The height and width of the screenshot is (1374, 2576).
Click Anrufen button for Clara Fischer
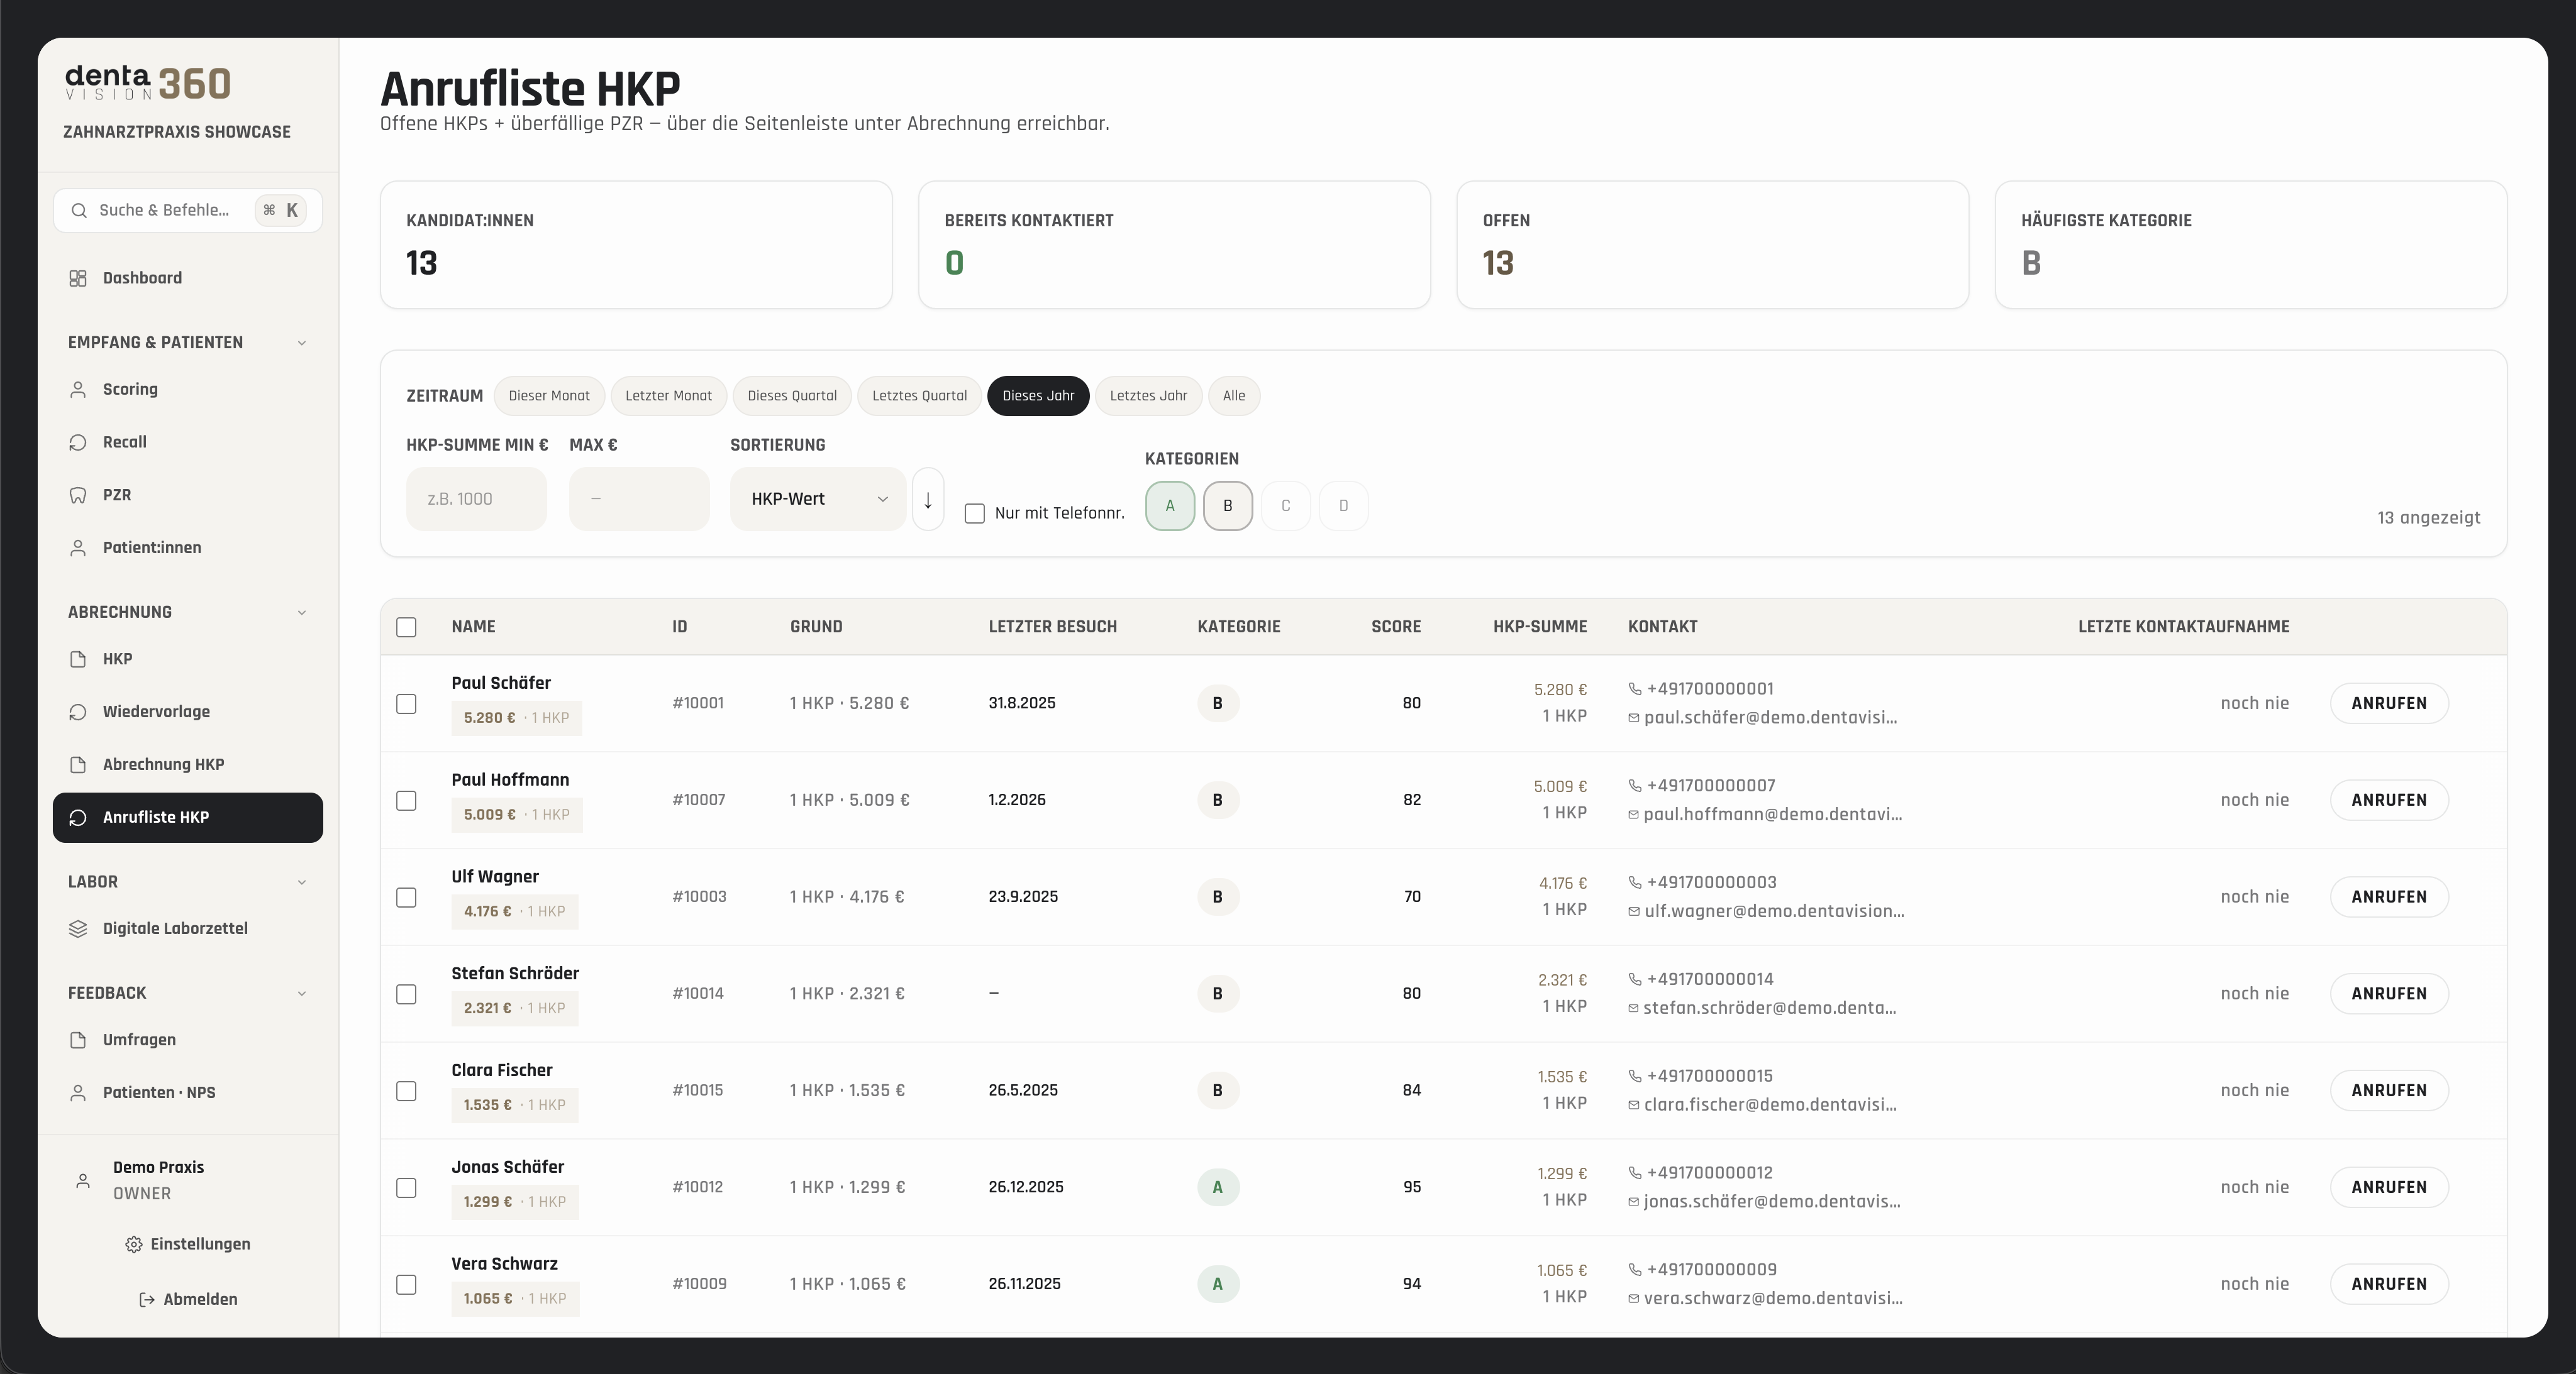pos(2389,1090)
